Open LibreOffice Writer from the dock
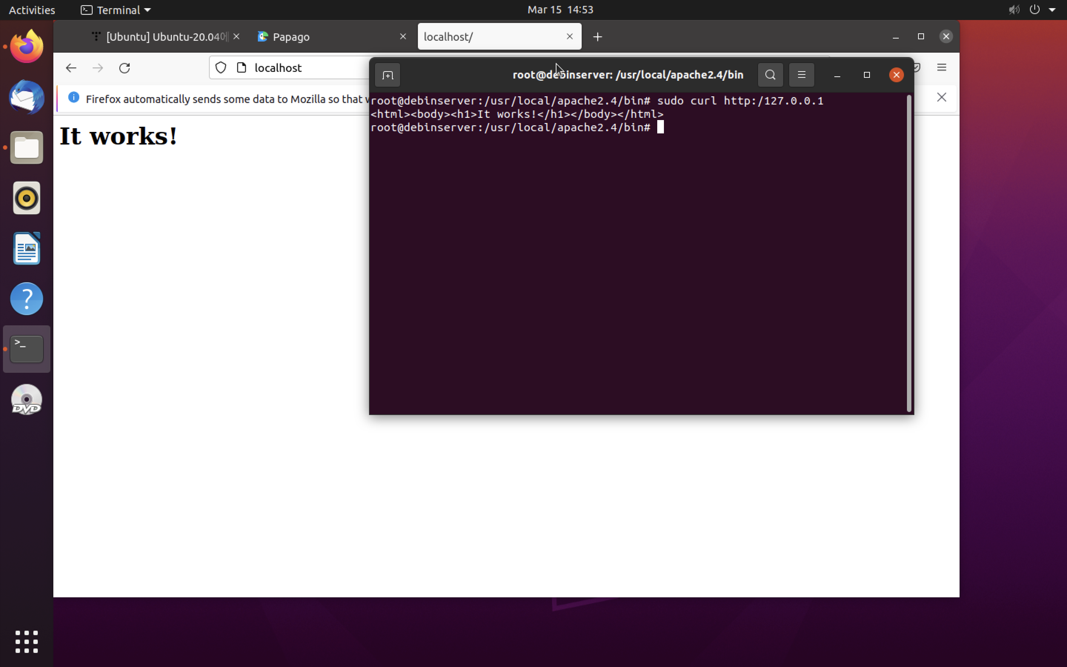Image resolution: width=1067 pixels, height=667 pixels. tap(26, 248)
